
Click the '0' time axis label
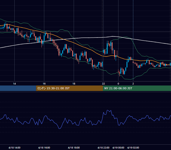coord(118,84)
